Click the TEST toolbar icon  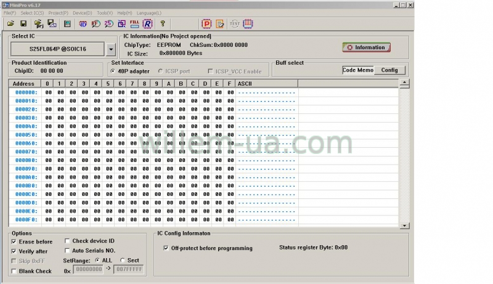pyautogui.click(x=234, y=24)
